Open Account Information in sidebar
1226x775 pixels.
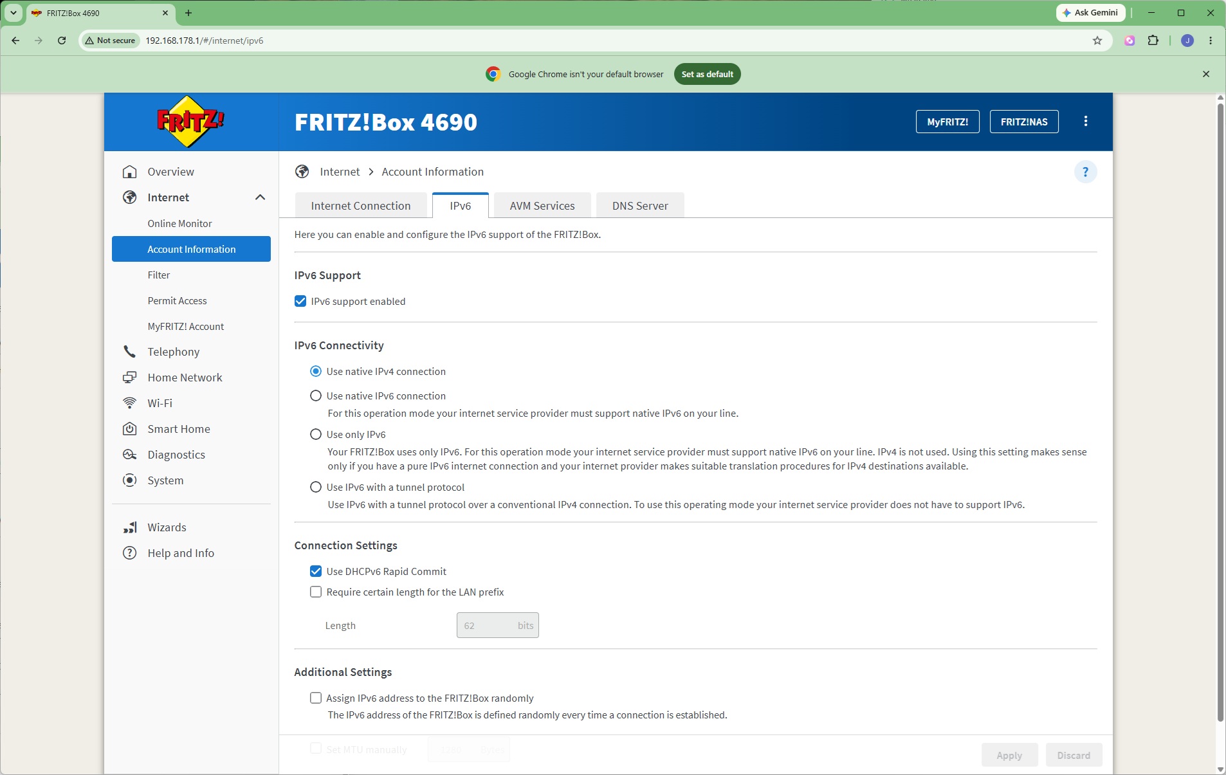(x=191, y=249)
